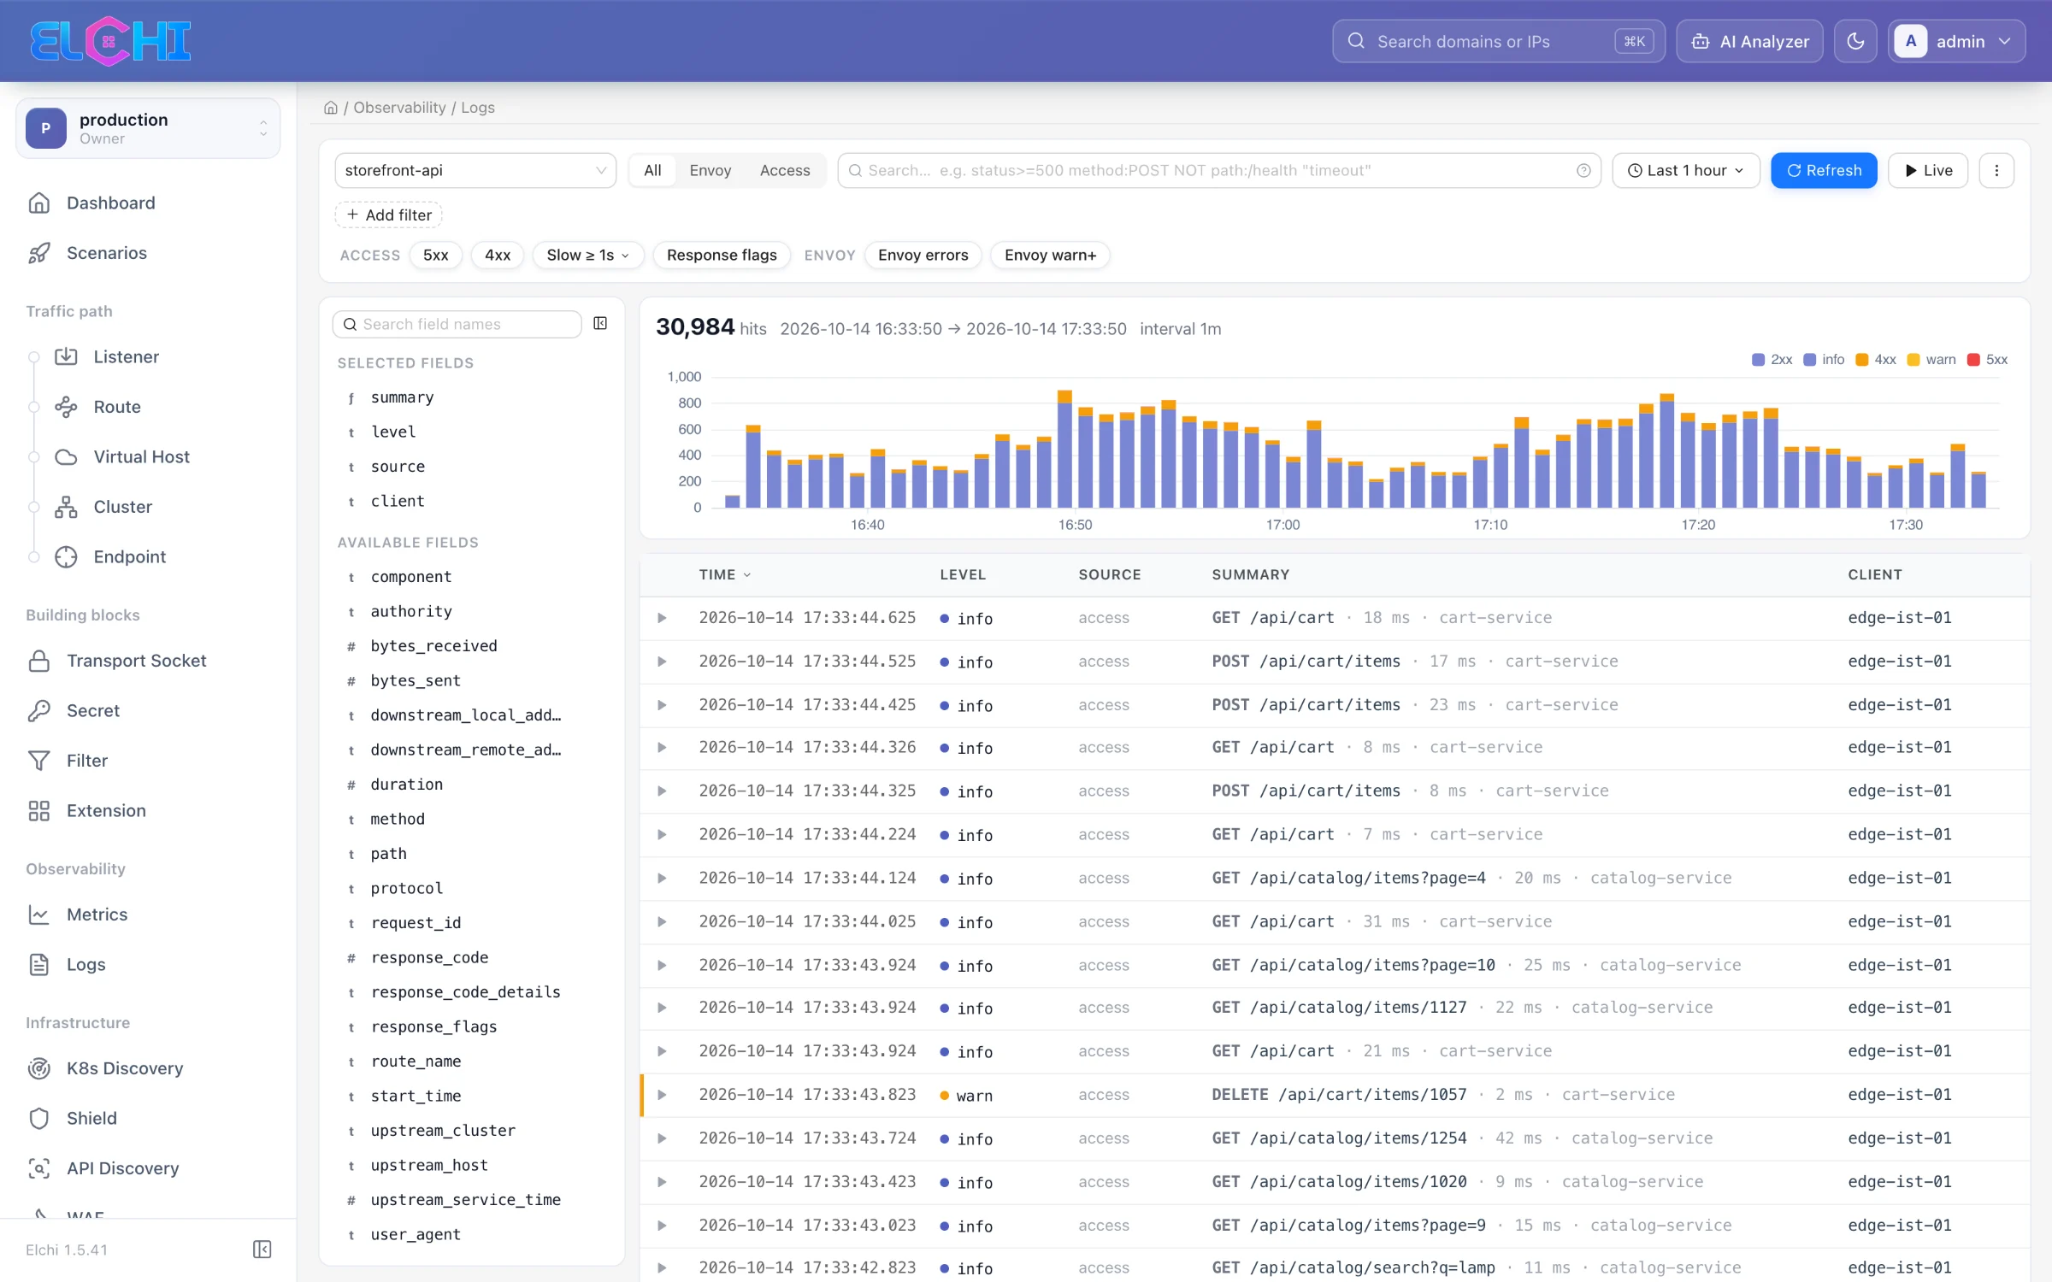Open Secret key icon

pyautogui.click(x=39, y=710)
